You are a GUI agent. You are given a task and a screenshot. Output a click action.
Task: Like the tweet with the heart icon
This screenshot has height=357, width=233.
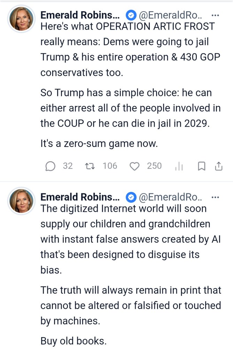[134, 166]
